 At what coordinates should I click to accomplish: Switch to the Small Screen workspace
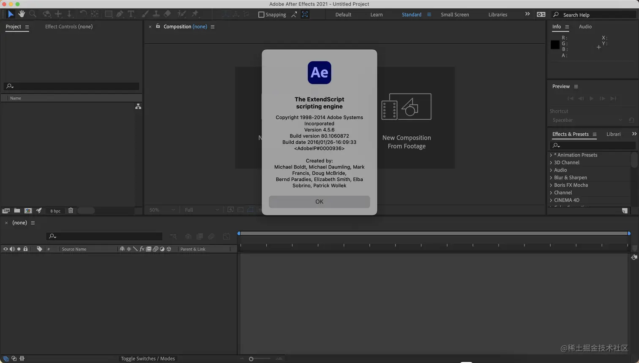click(455, 14)
